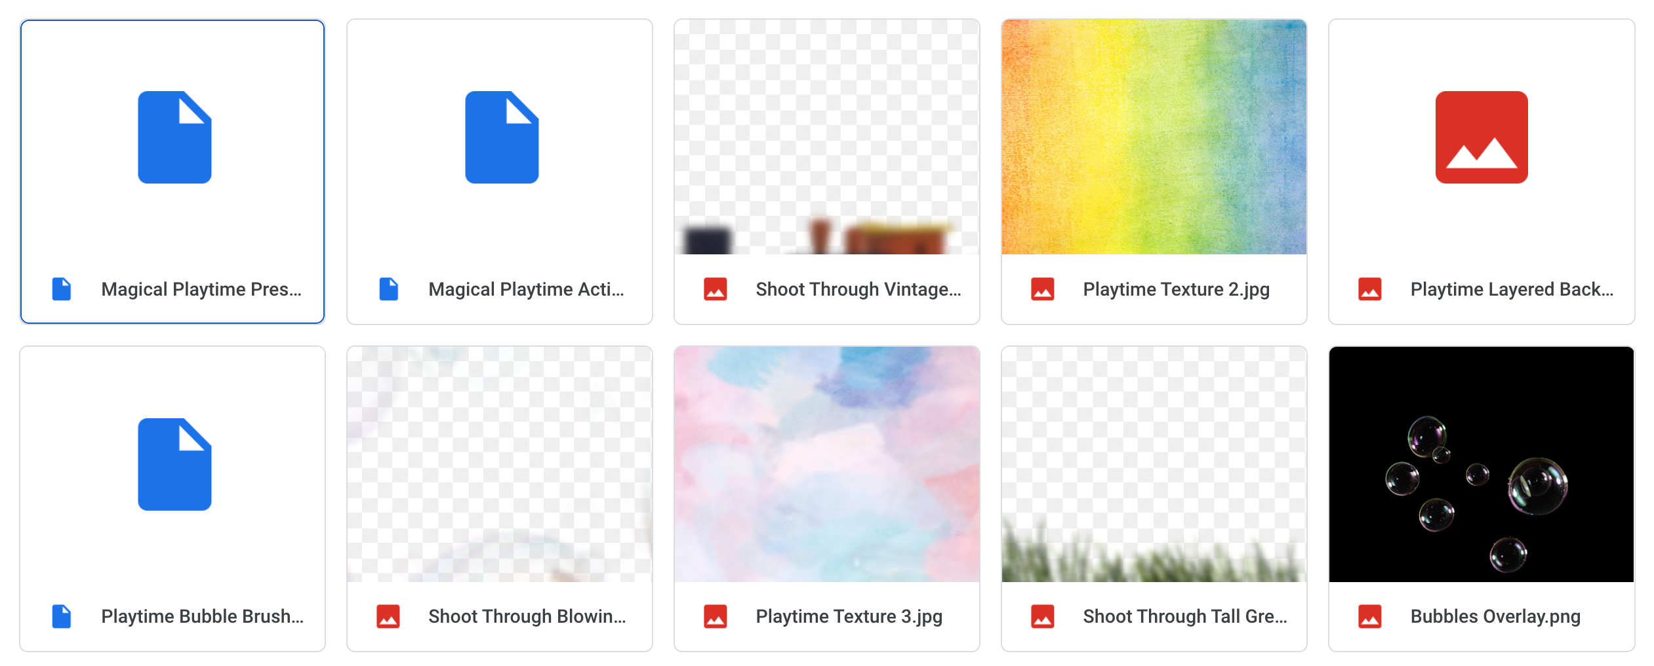Open the pastel Playtime Texture 3.jpg thumbnail
Viewport: 1654px width, 666px height.
tap(826, 465)
